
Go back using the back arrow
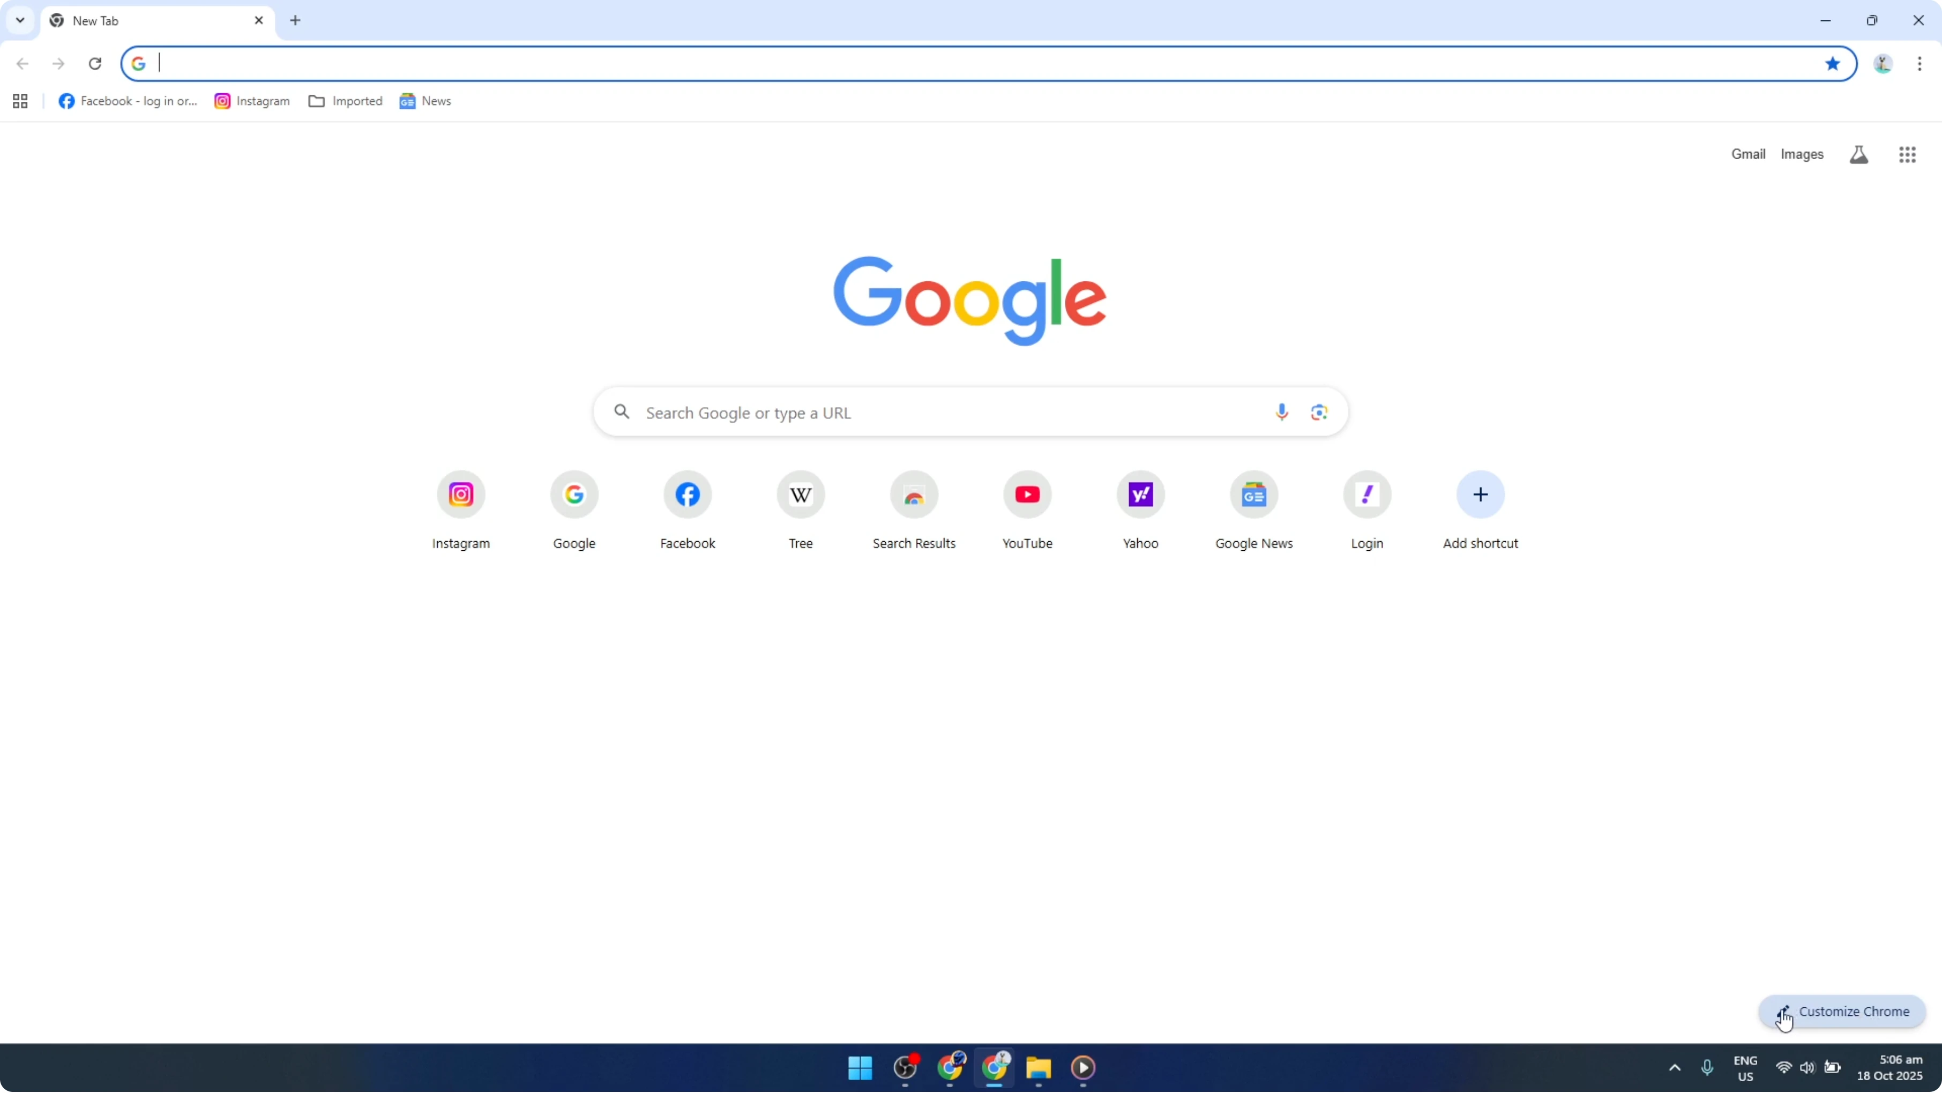pyautogui.click(x=23, y=63)
